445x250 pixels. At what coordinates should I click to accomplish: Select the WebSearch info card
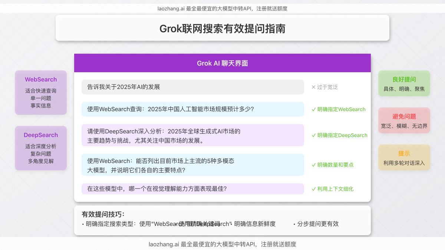[41, 93]
